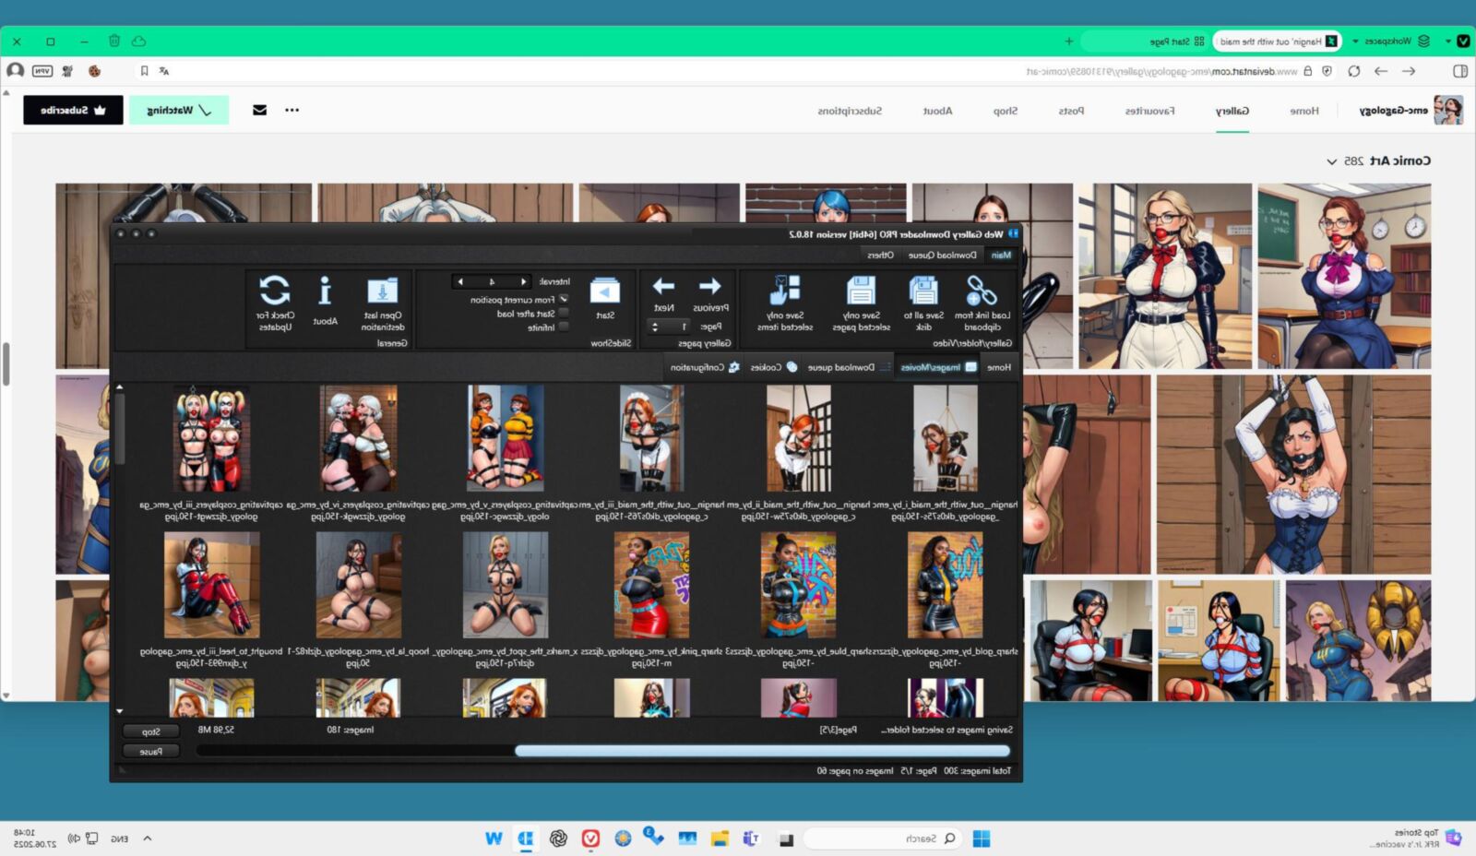
Task: Click Interval stepper arrow farthest from label
Action: [x=460, y=281]
